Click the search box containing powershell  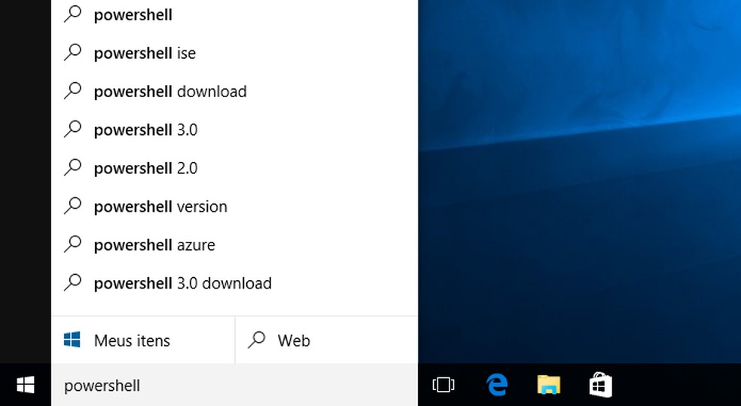[x=234, y=385]
